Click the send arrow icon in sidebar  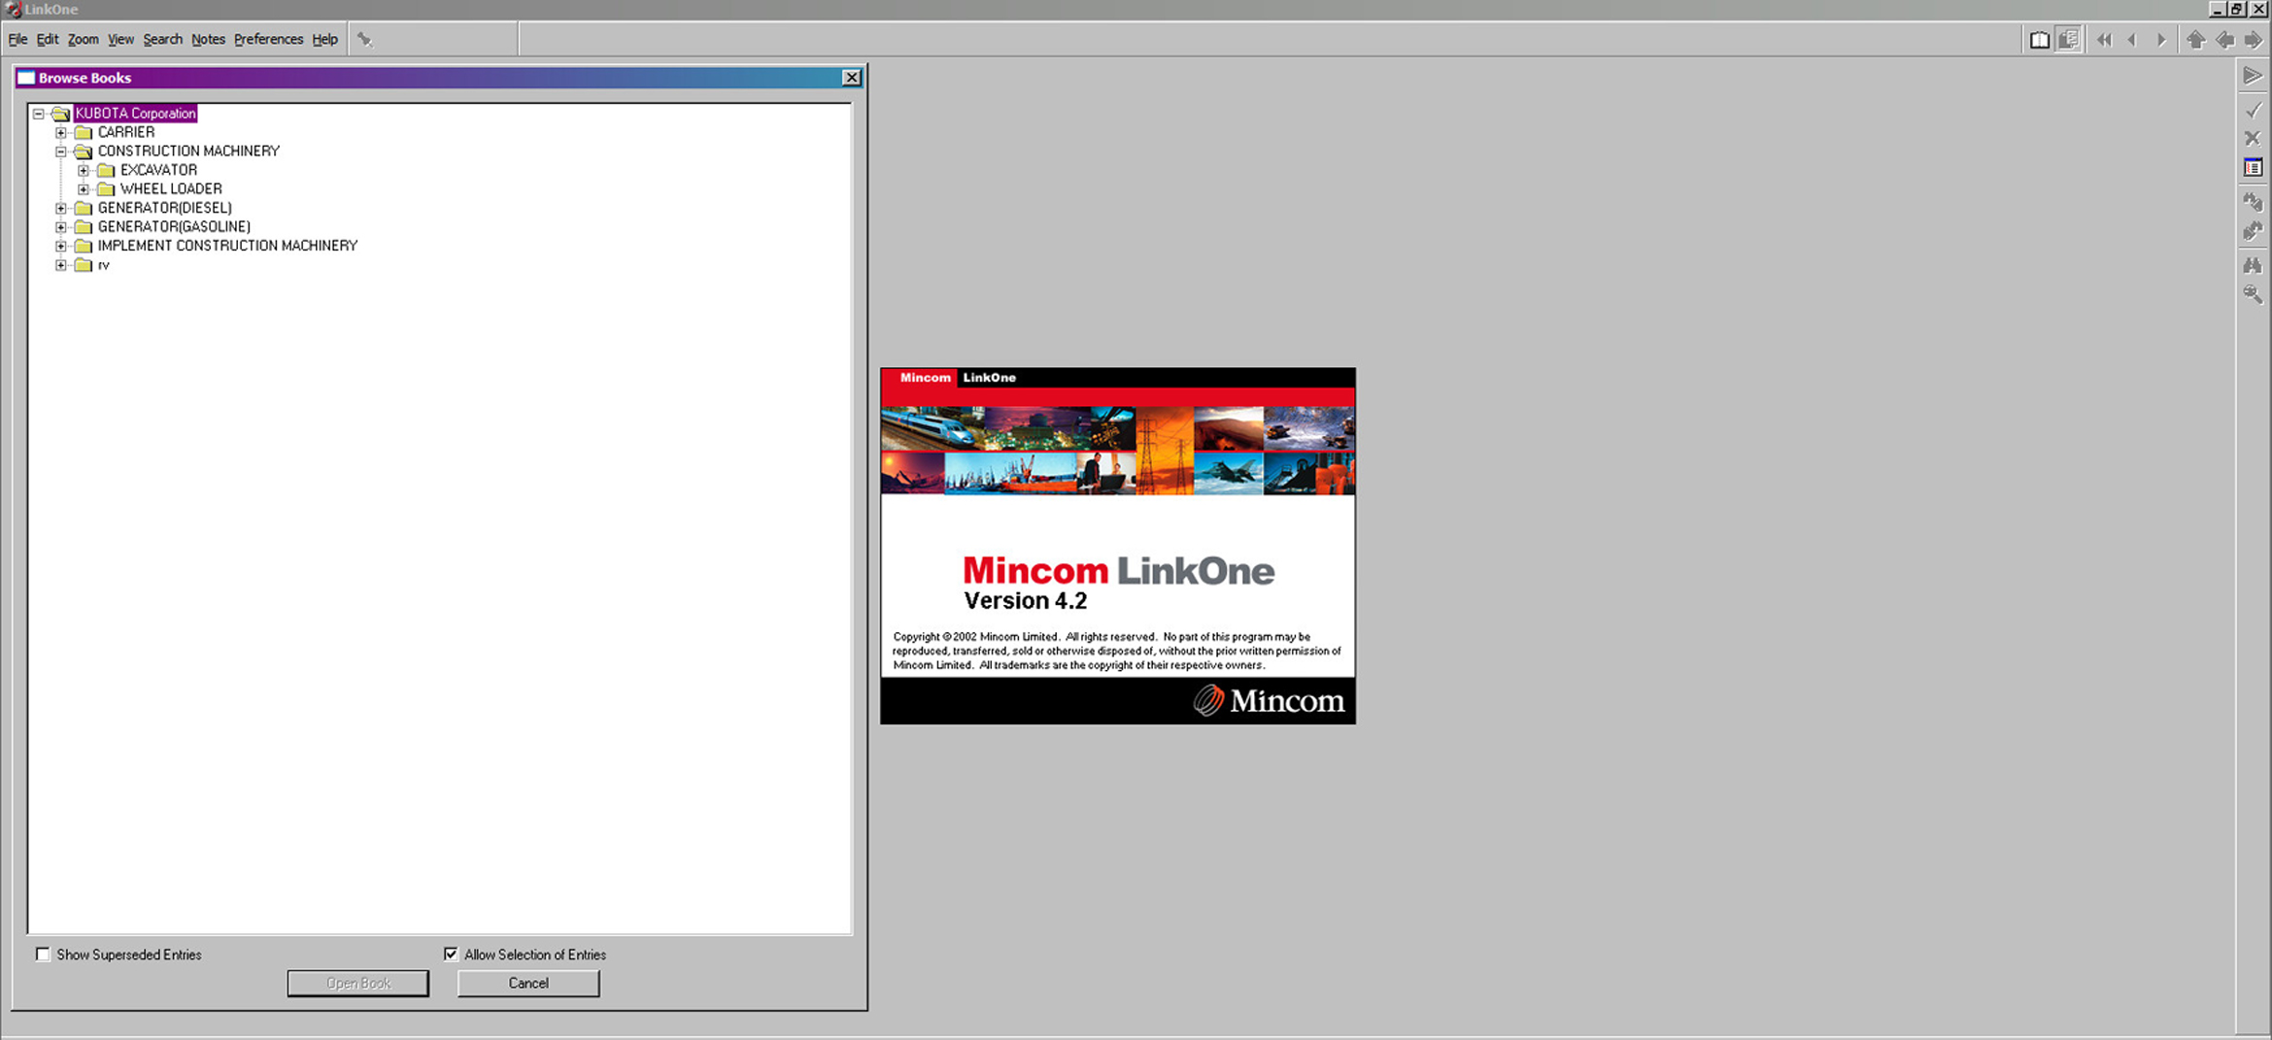click(x=2253, y=76)
